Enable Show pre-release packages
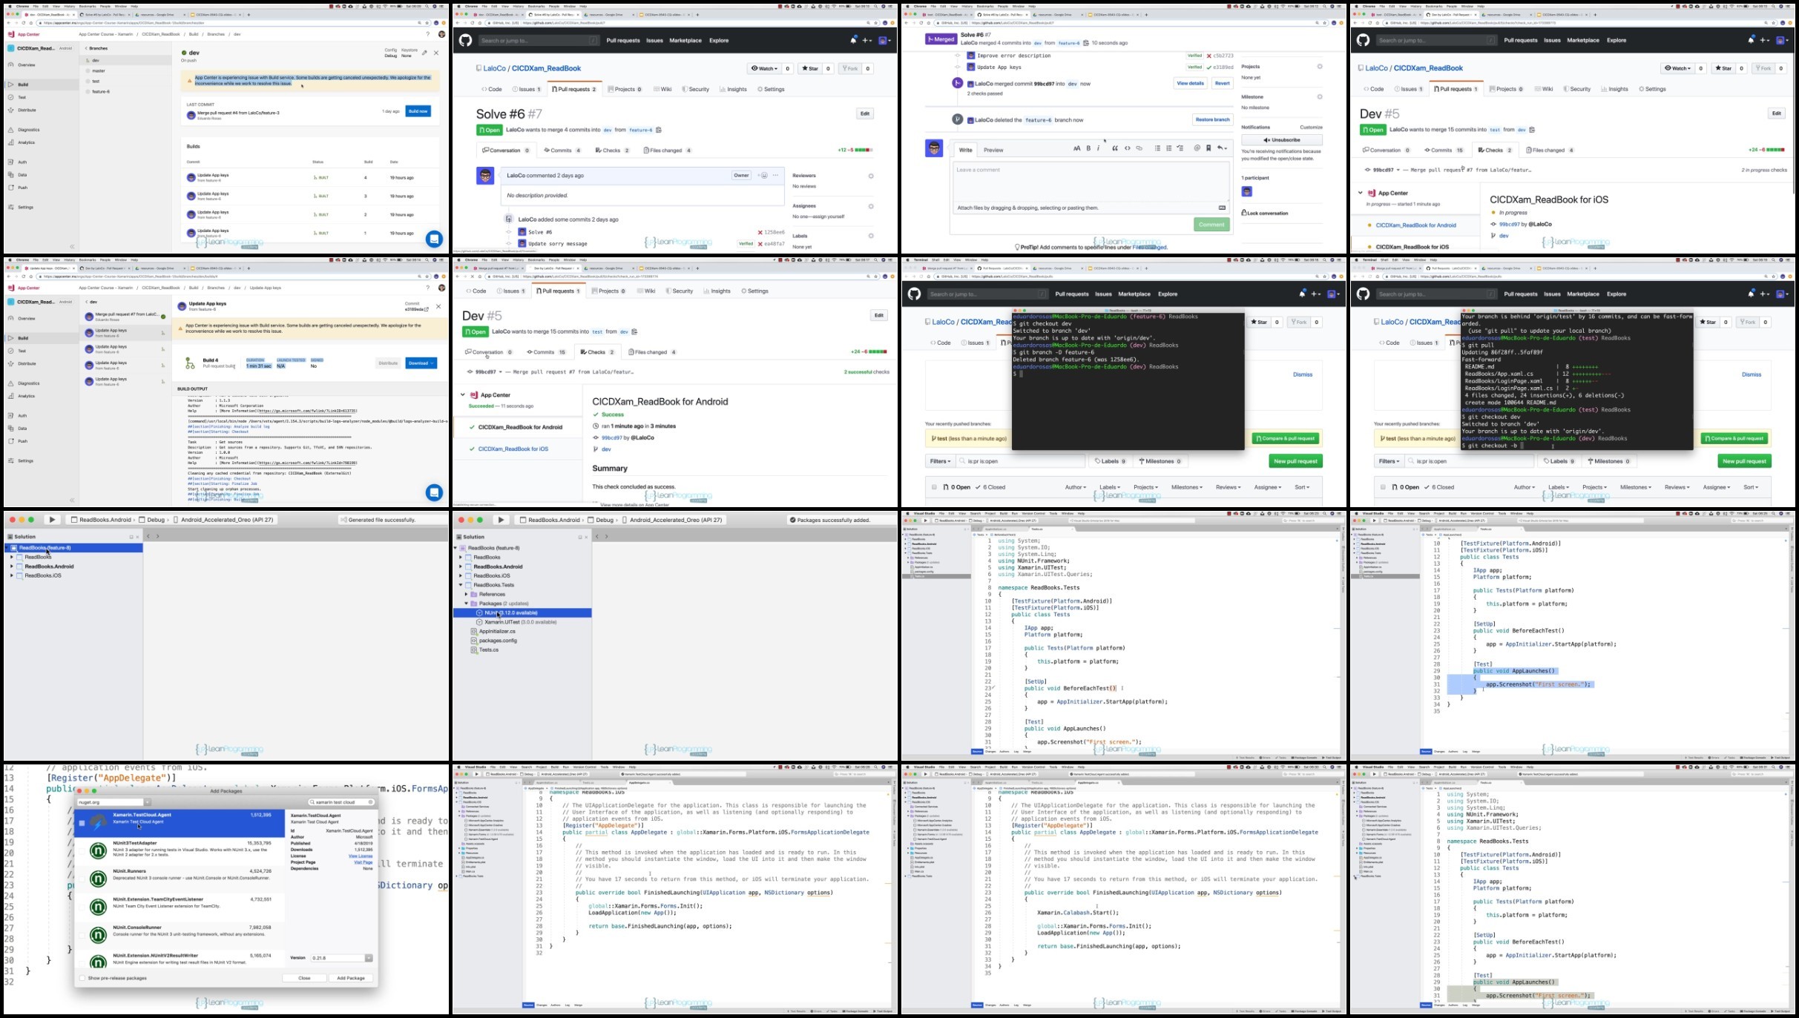Image resolution: width=1799 pixels, height=1018 pixels. point(82,978)
